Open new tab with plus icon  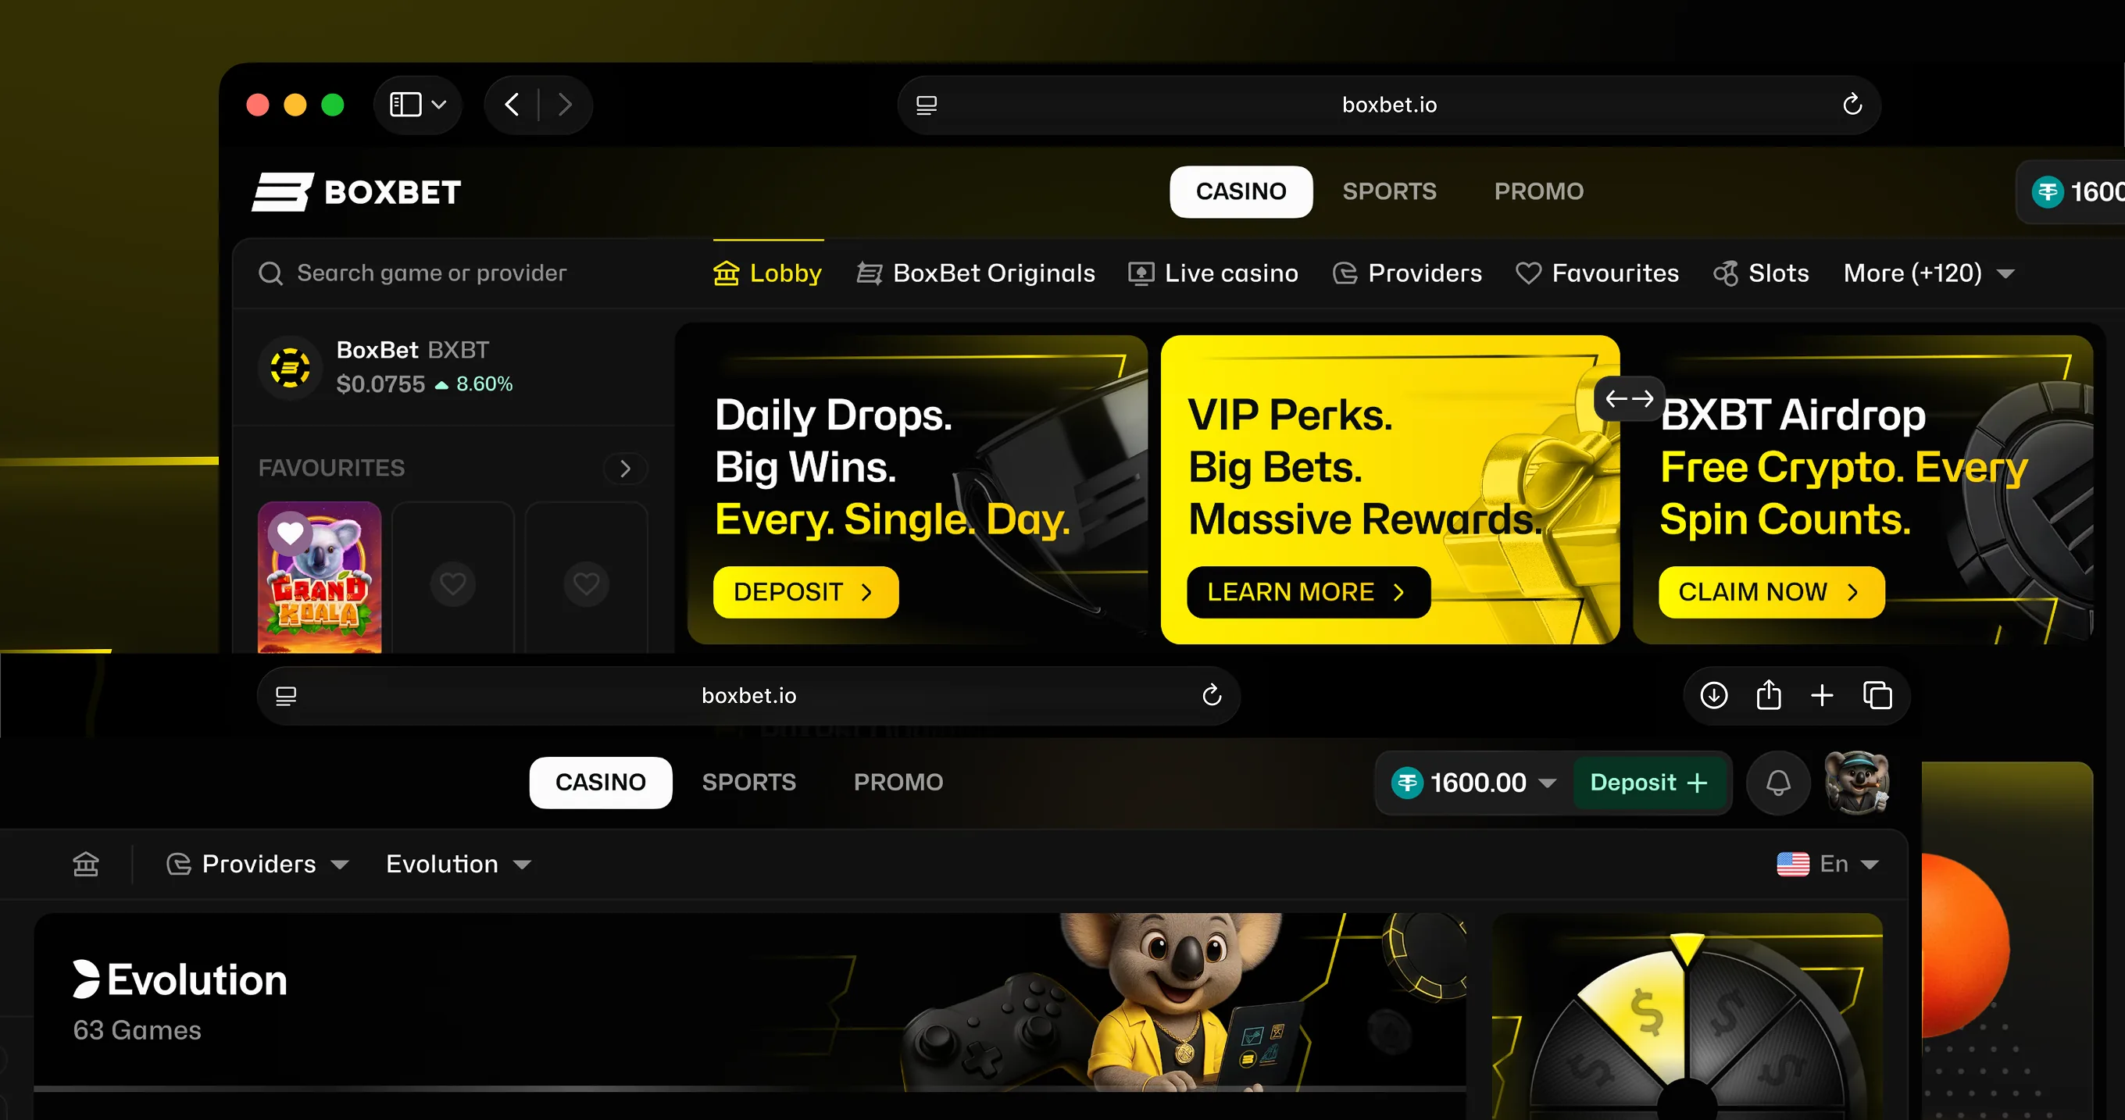[1821, 695]
